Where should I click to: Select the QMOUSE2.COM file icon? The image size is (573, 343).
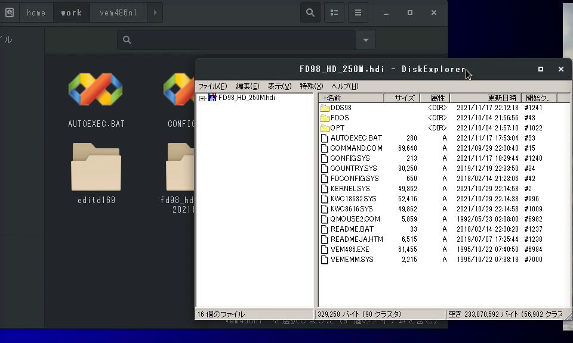(324, 219)
